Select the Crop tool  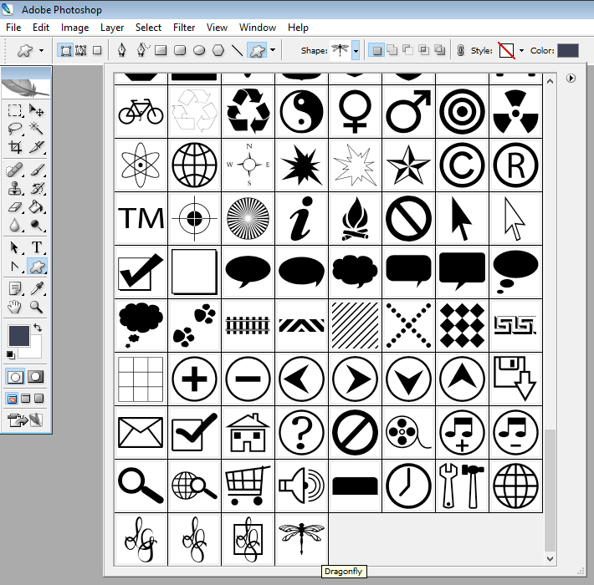point(15,147)
